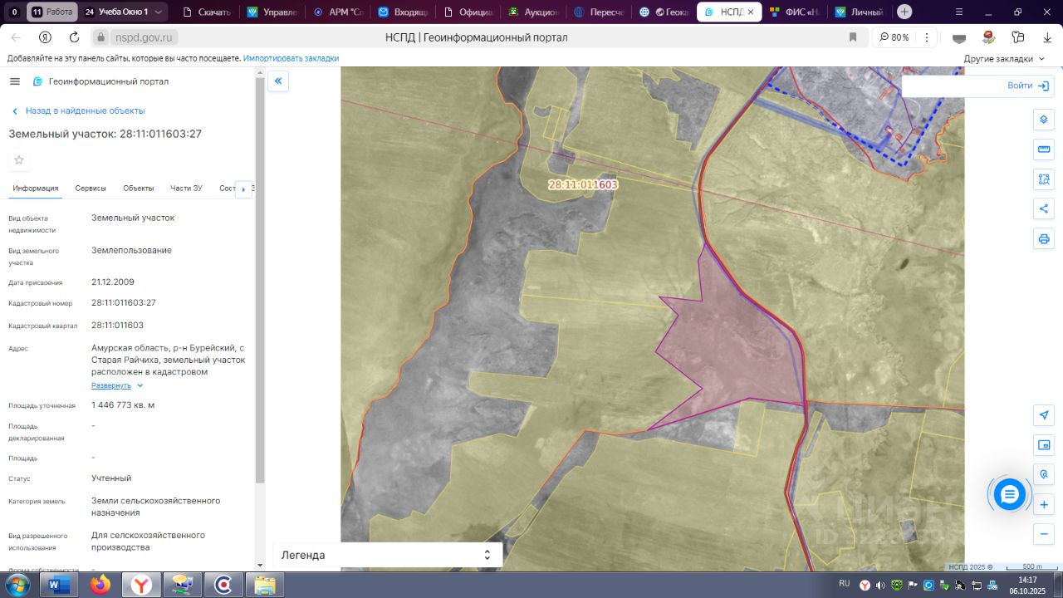Open the Части ЗУ tab
This screenshot has height=598, width=1063.
tap(186, 189)
